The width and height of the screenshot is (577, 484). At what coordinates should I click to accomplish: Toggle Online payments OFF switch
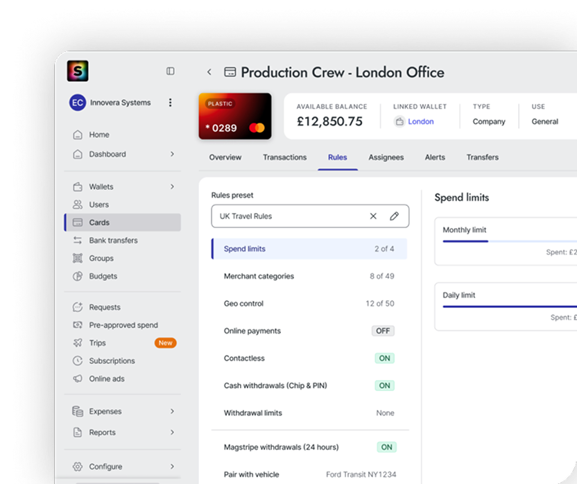coord(383,331)
